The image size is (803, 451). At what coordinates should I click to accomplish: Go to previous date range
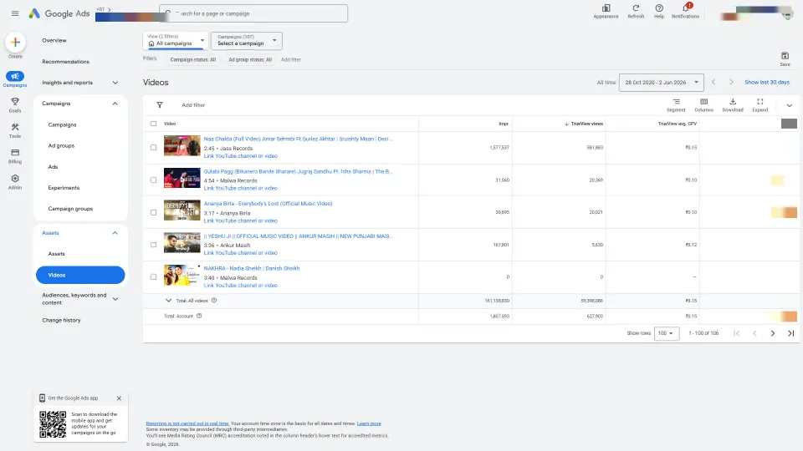[x=713, y=82]
